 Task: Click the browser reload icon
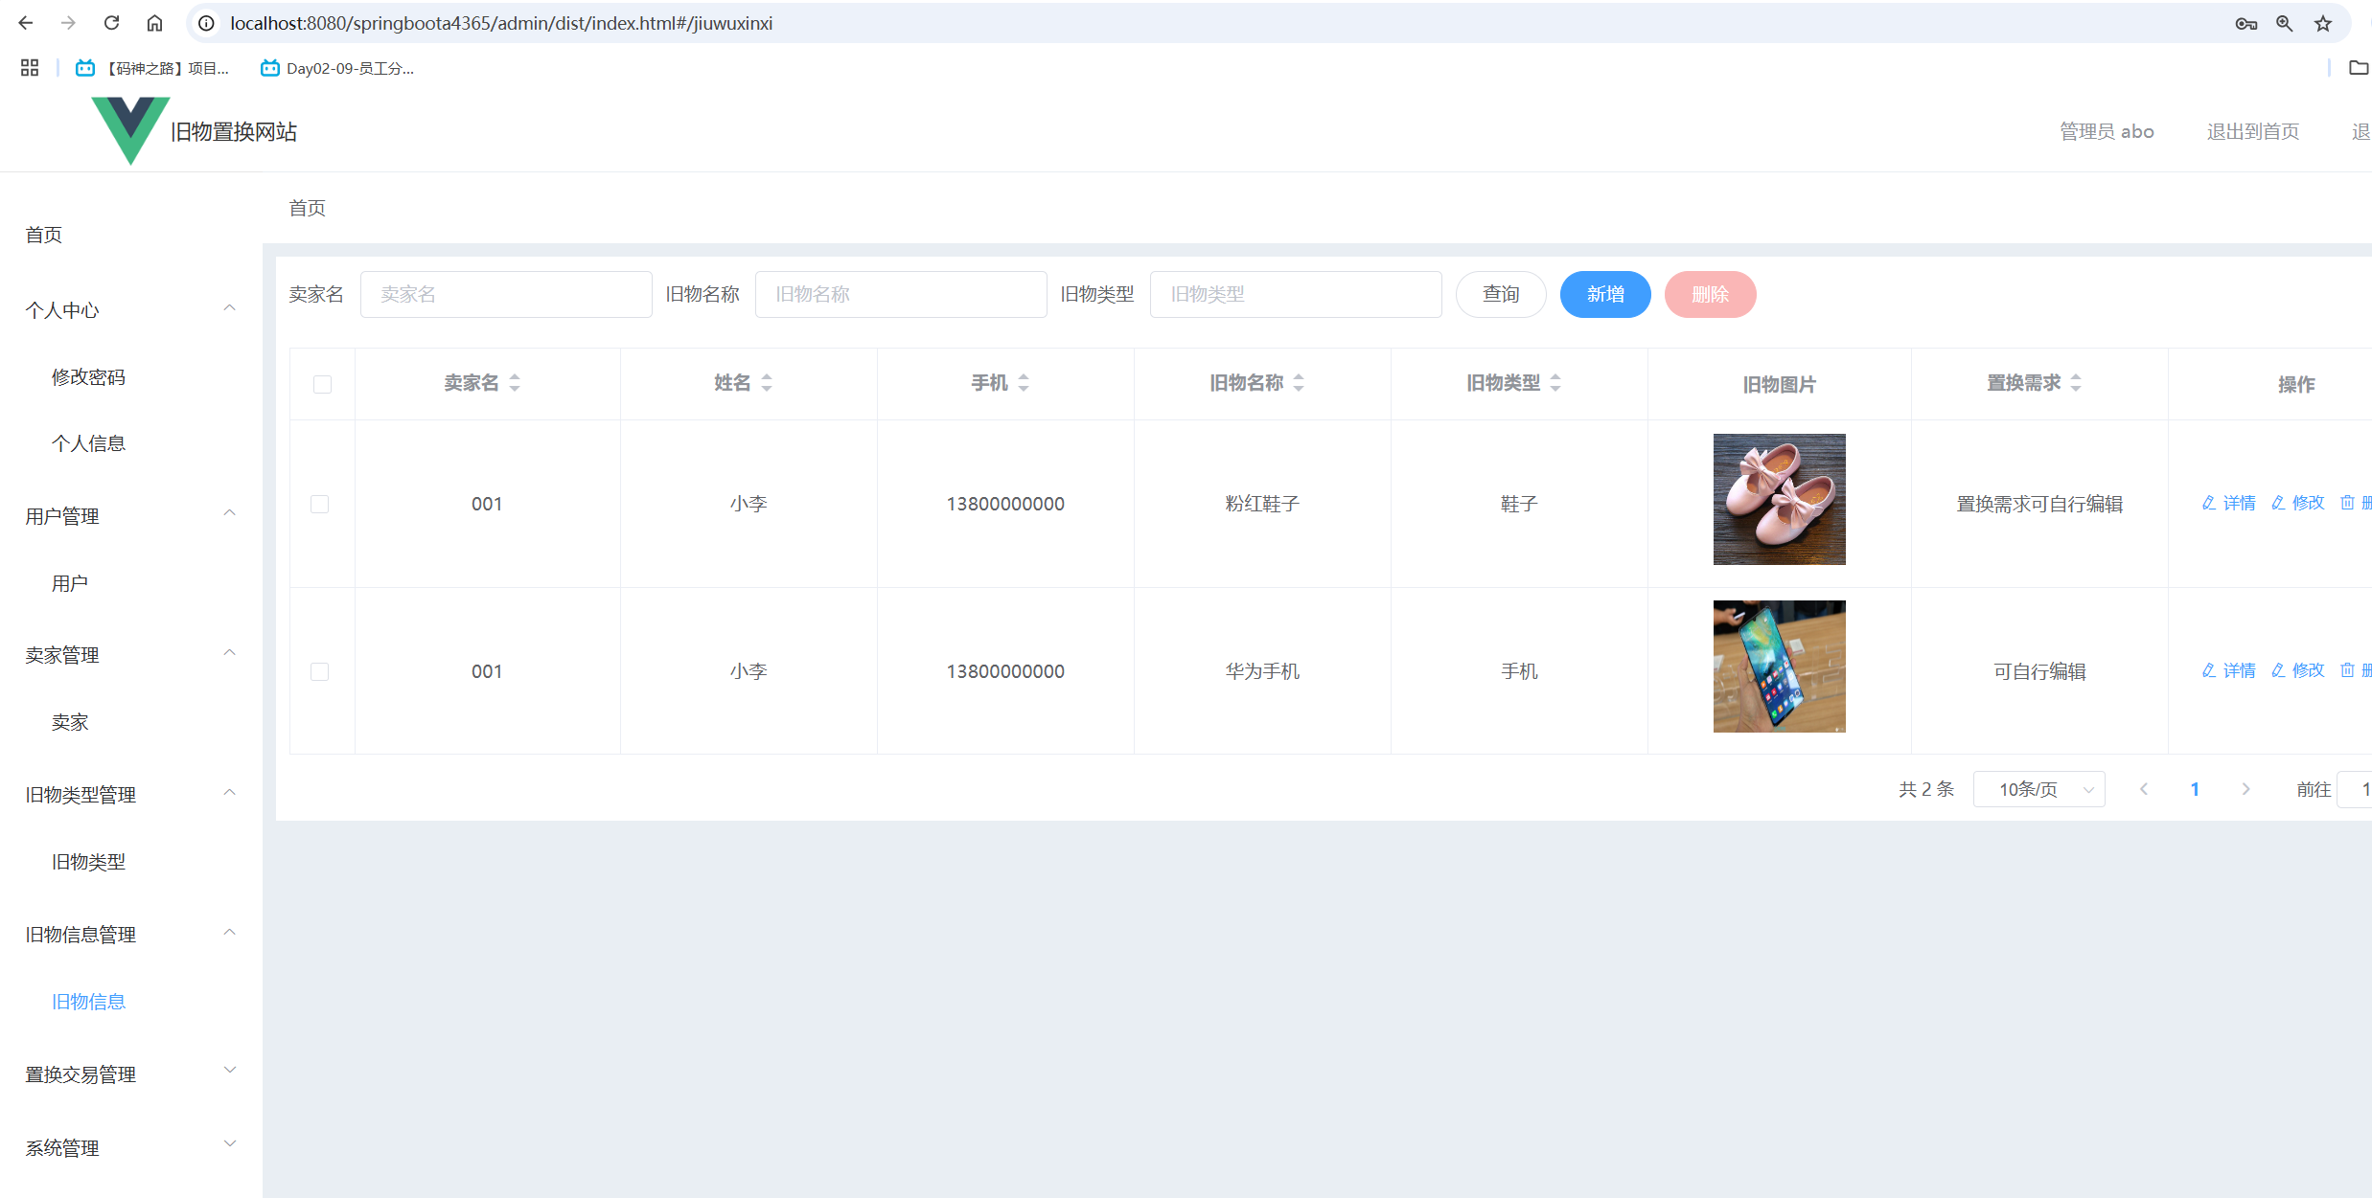point(111,23)
